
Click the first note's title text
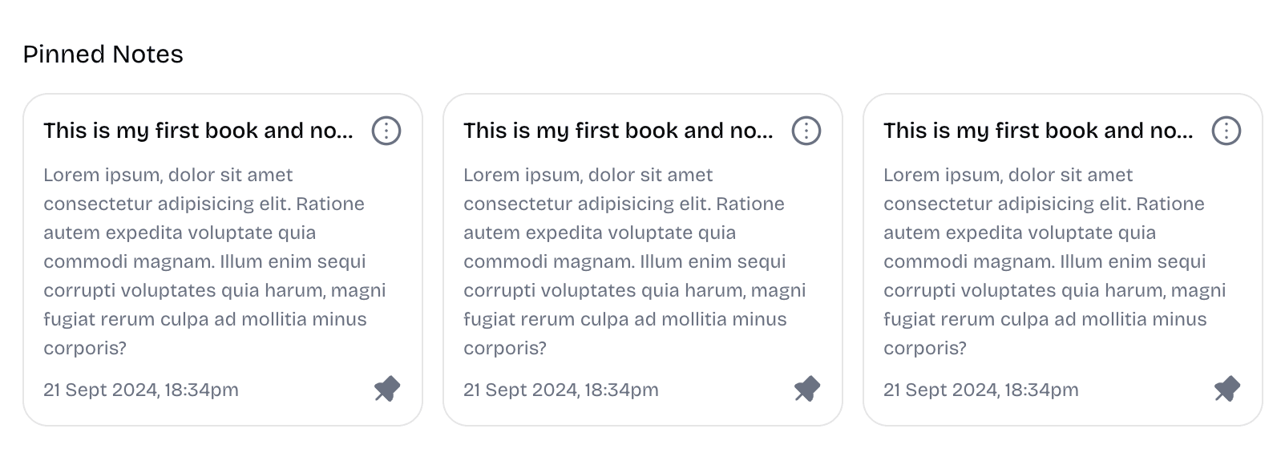(x=198, y=131)
